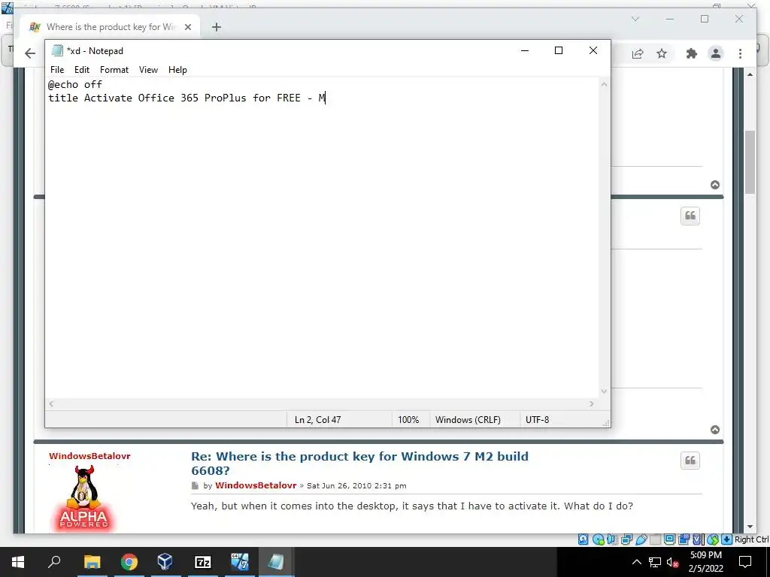The height and width of the screenshot is (577, 770).
Task: Click the VirtualBox USB status icon
Action: [x=641, y=539]
